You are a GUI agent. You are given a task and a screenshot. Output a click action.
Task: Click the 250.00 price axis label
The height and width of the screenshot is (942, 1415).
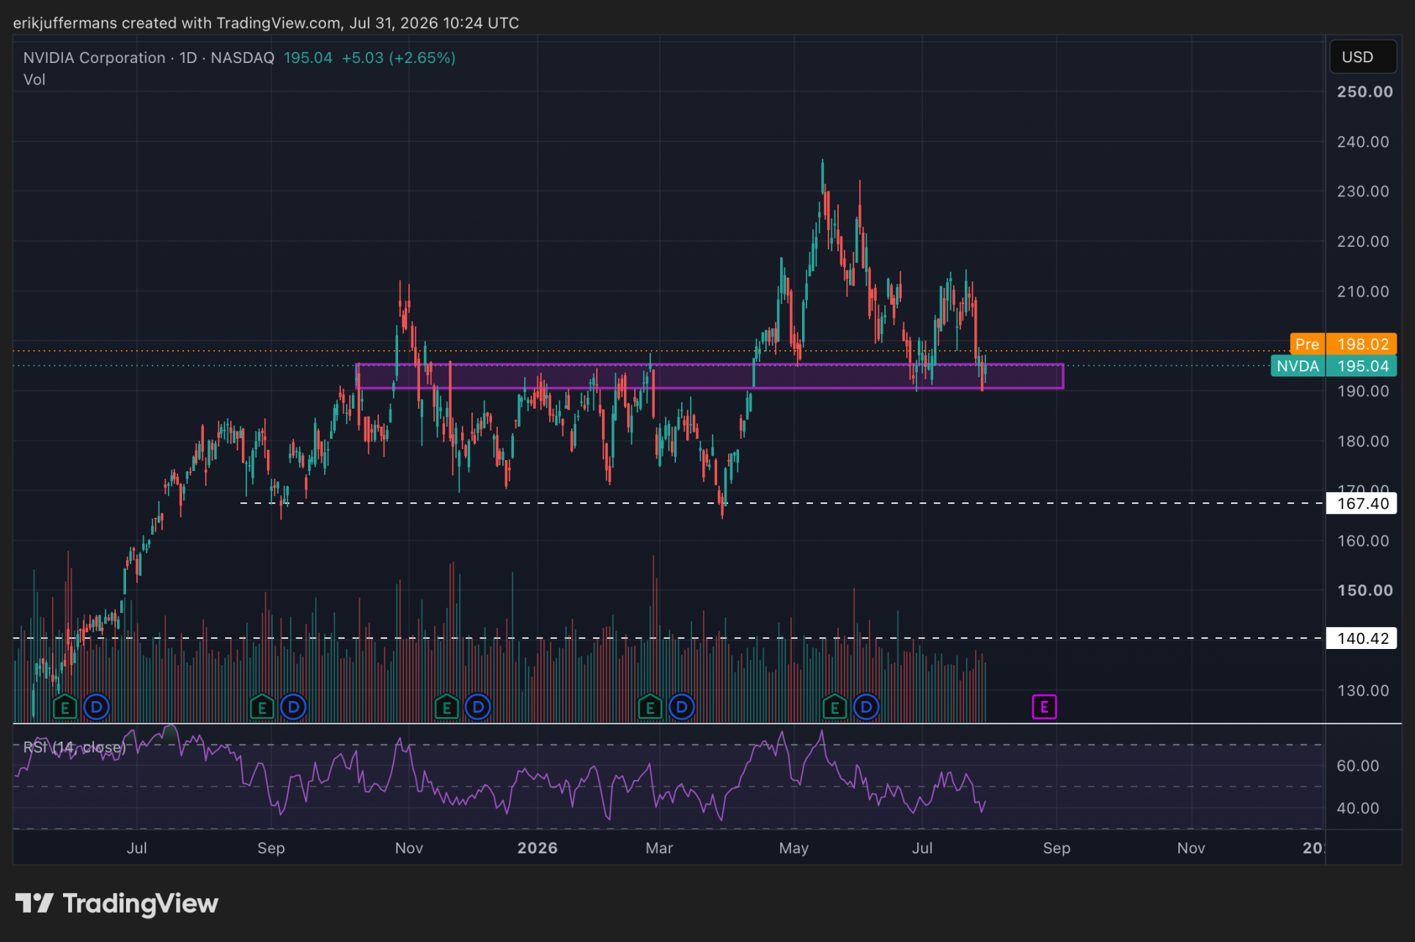(x=1364, y=92)
